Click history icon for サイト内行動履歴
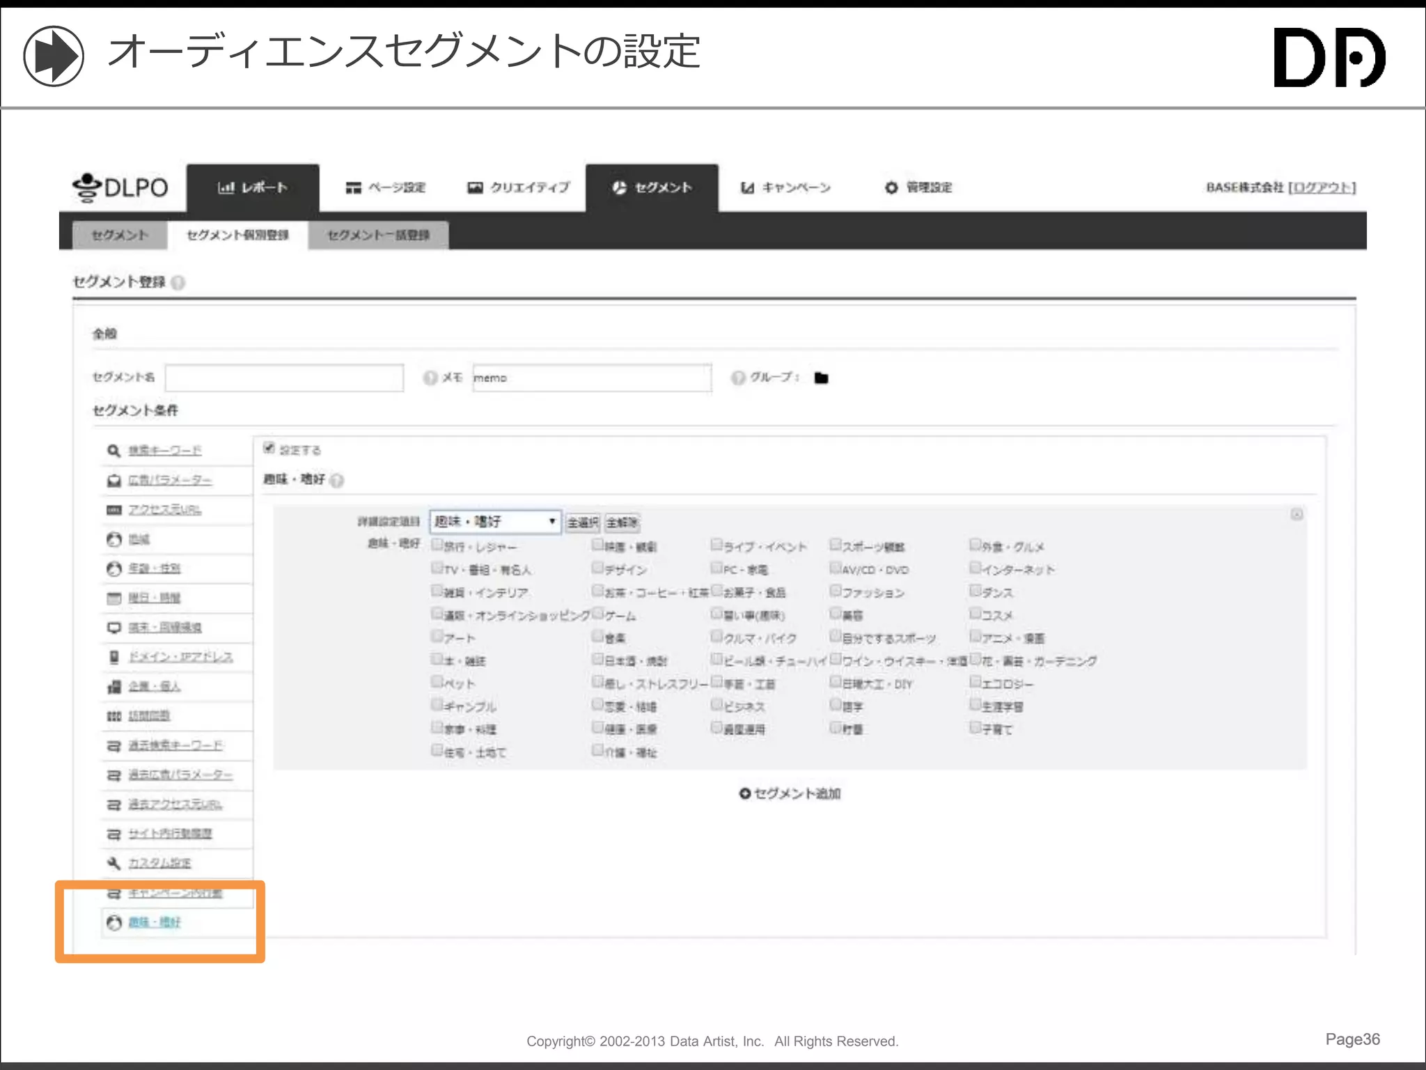The image size is (1426, 1070). pos(114,834)
